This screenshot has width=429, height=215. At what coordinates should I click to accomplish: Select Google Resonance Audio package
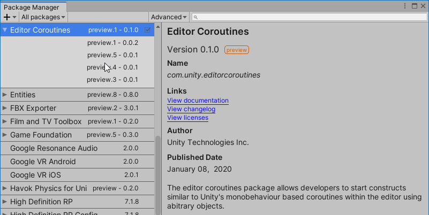pos(54,148)
